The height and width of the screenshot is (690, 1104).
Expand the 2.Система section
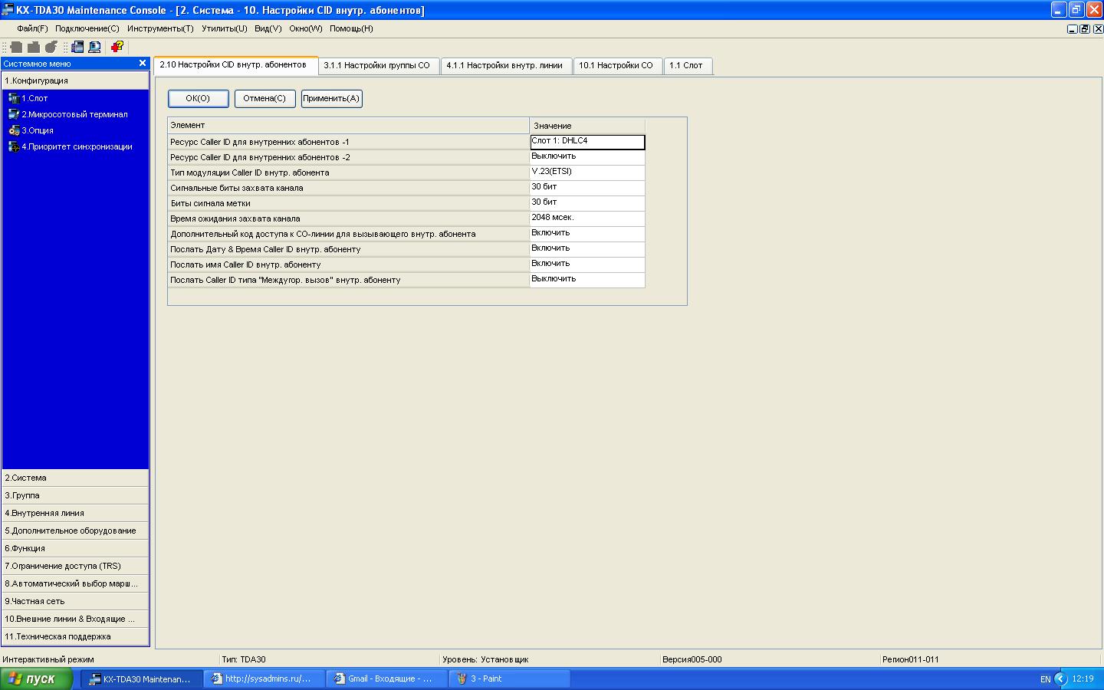coord(75,478)
